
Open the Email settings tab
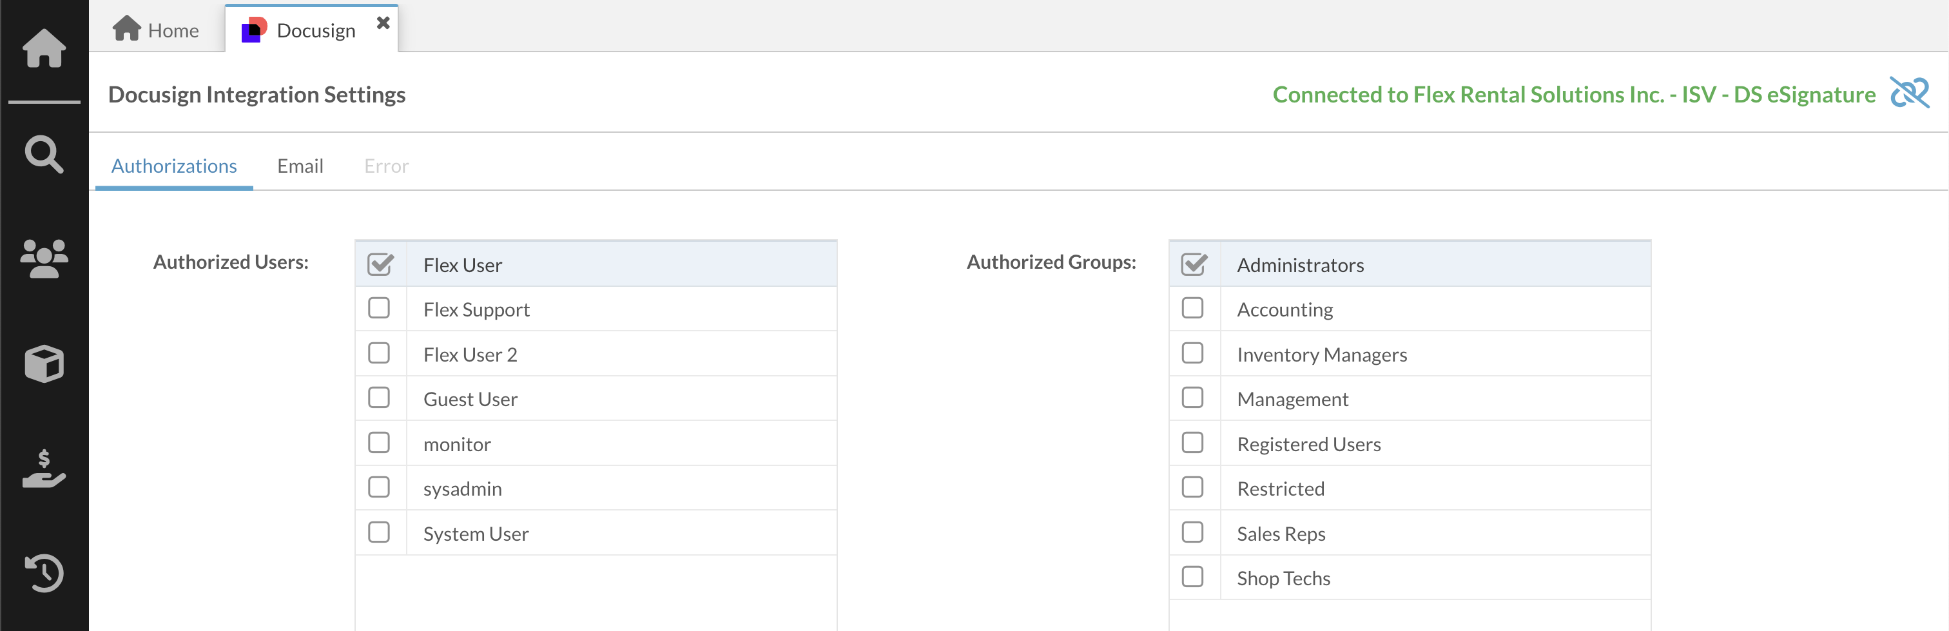pos(300,166)
